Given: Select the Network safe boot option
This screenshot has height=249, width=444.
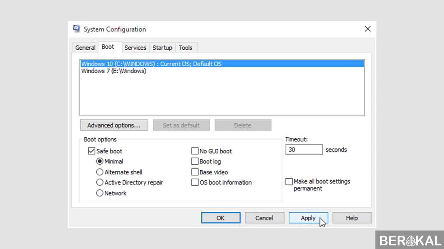Looking at the screenshot, I should pyautogui.click(x=100, y=193).
